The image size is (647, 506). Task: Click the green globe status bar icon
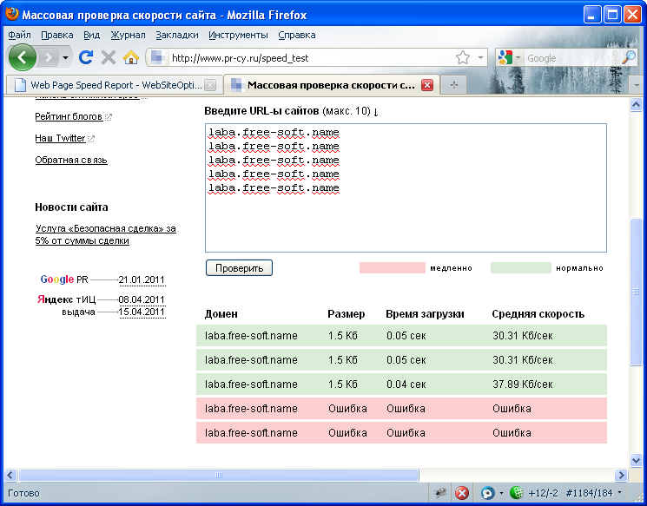[x=516, y=493]
